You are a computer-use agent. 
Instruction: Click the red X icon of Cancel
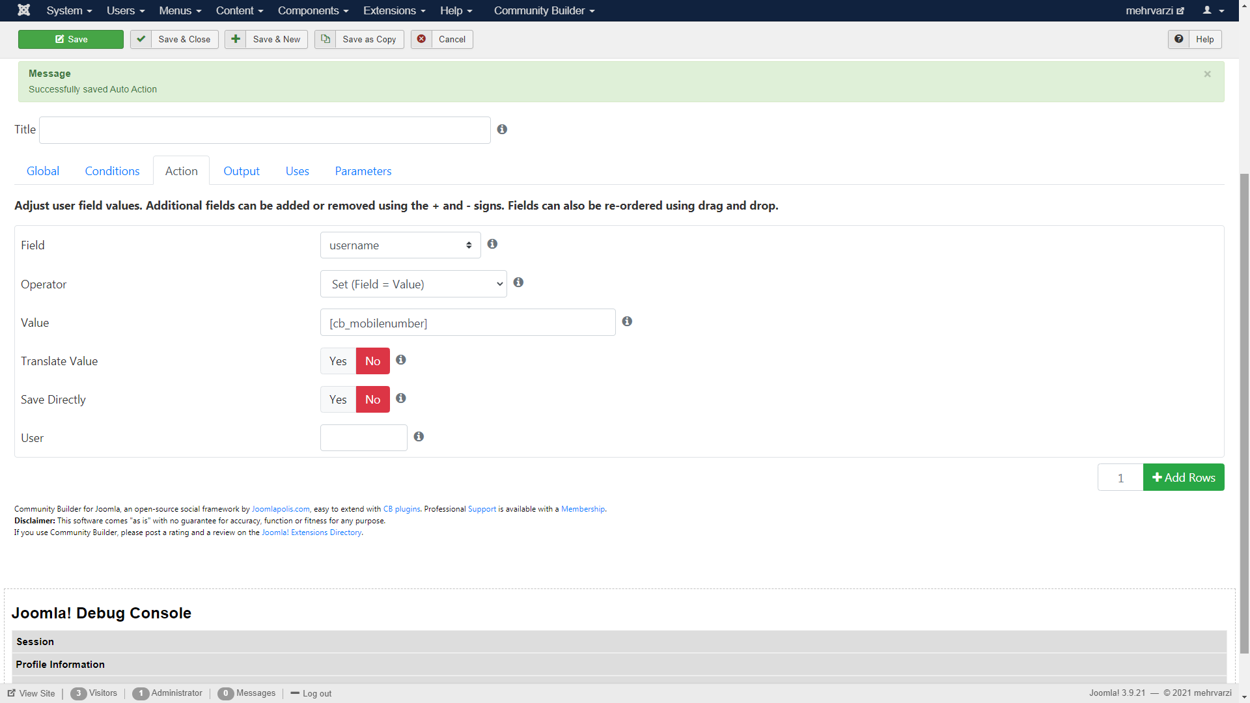tap(421, 39)
